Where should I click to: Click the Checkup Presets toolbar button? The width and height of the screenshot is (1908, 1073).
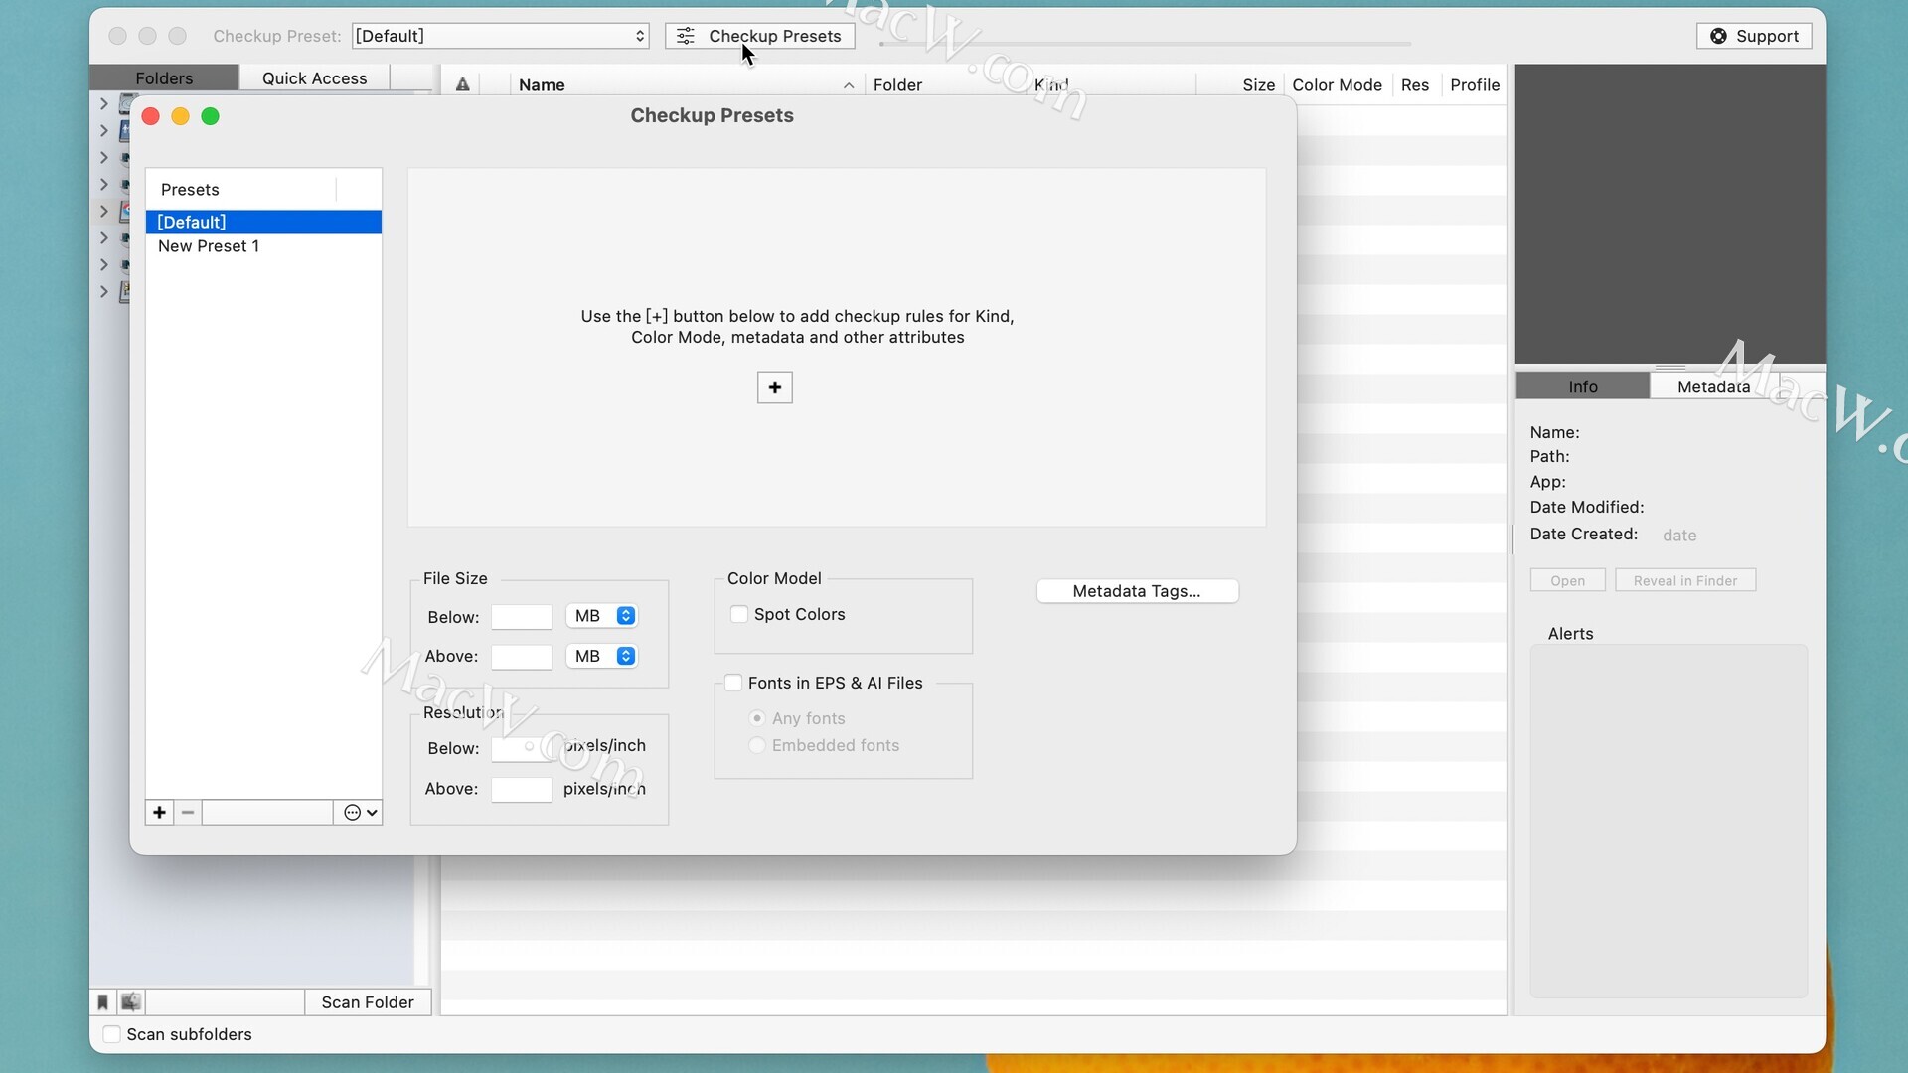(x=759, y=36)
